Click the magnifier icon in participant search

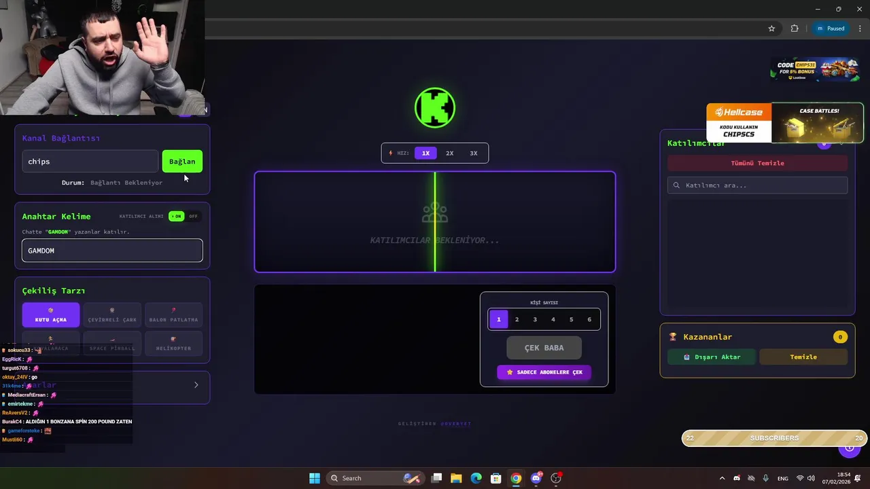click(x=676, y=185)
